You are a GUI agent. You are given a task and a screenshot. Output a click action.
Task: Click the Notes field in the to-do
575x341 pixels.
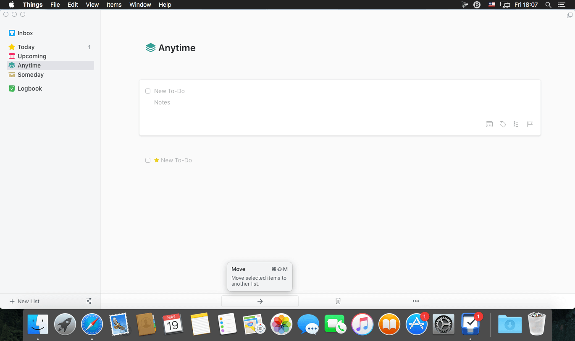click(x=162, y=102)
